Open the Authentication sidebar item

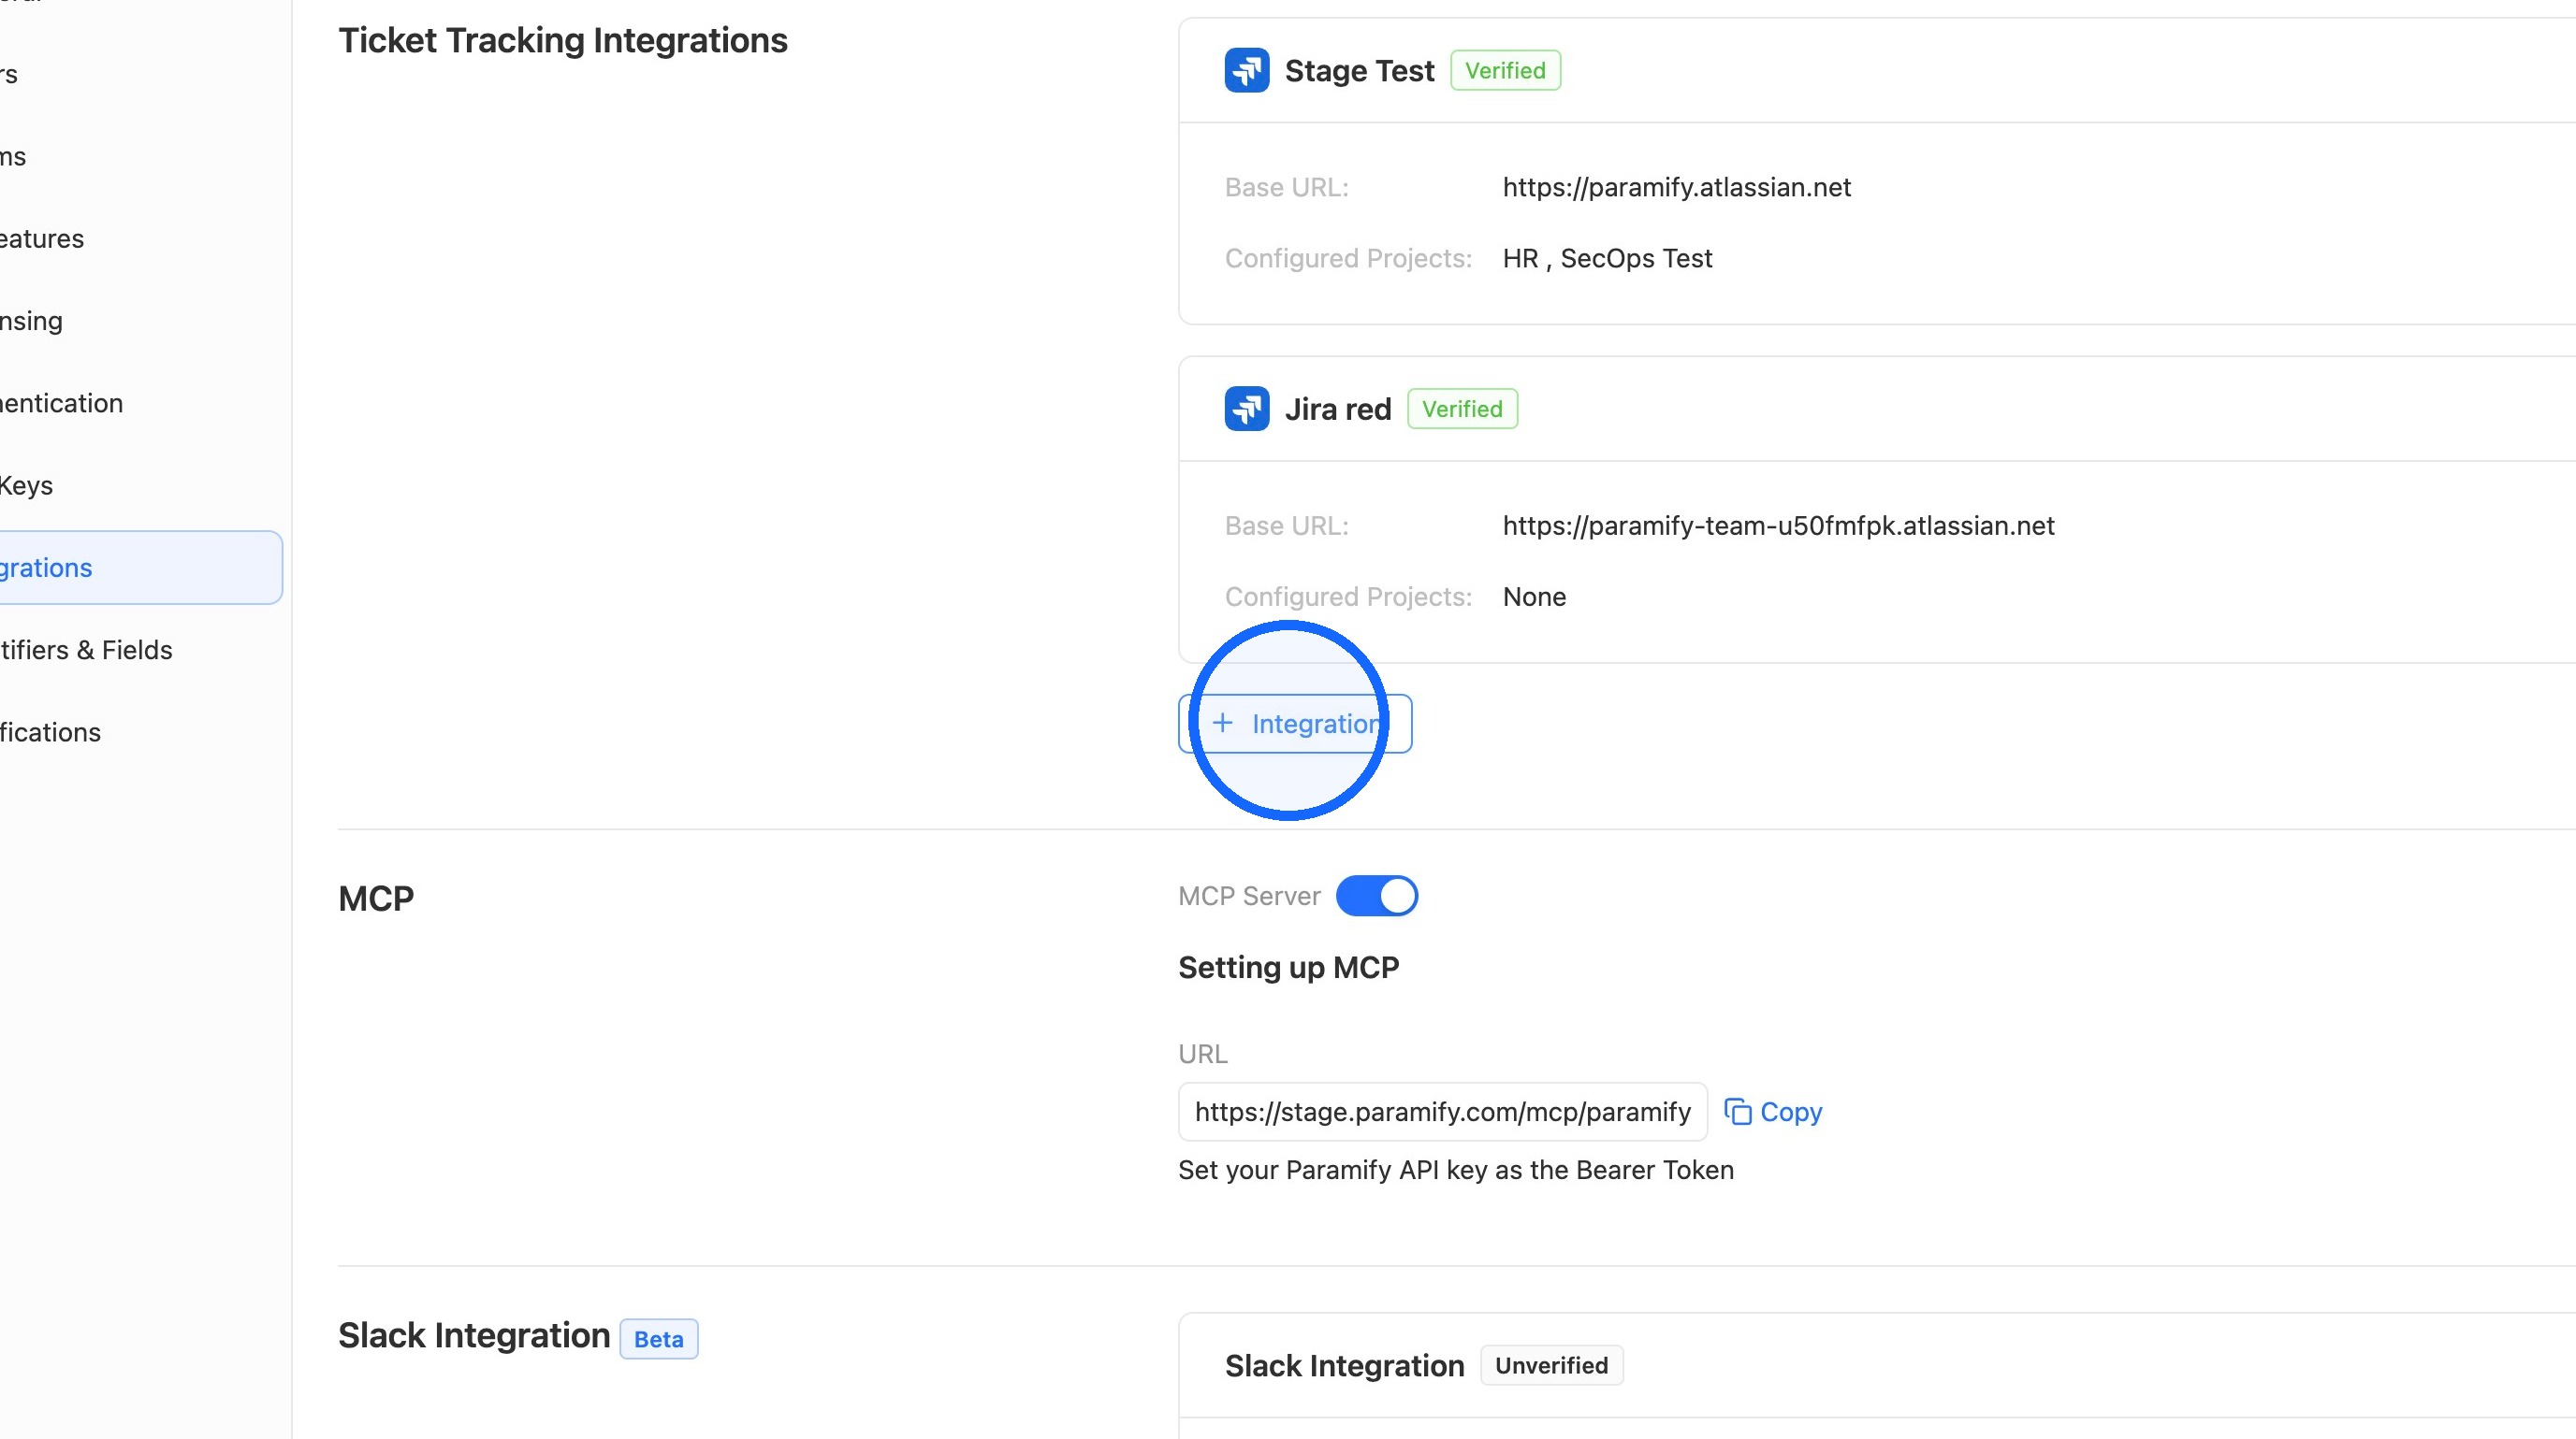click(61, 404)
